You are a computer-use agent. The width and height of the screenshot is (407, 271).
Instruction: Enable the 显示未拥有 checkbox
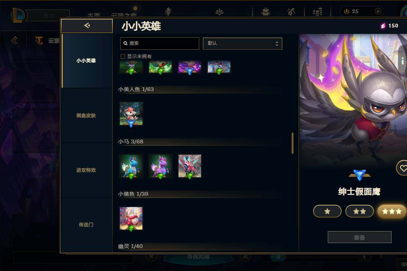(123, 56)
